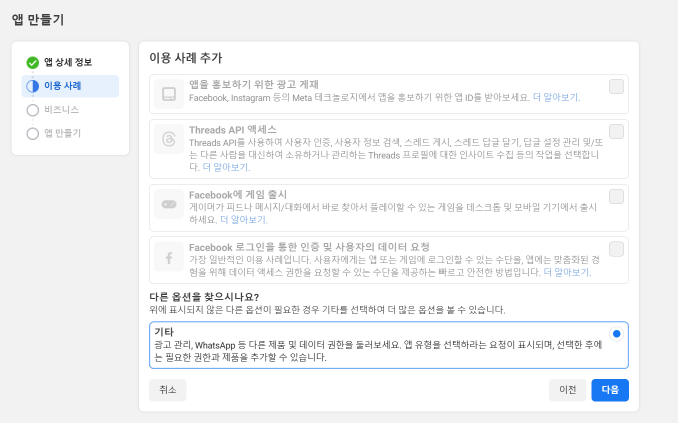Click the Facebook 'f' logo icon

[169, 256]
